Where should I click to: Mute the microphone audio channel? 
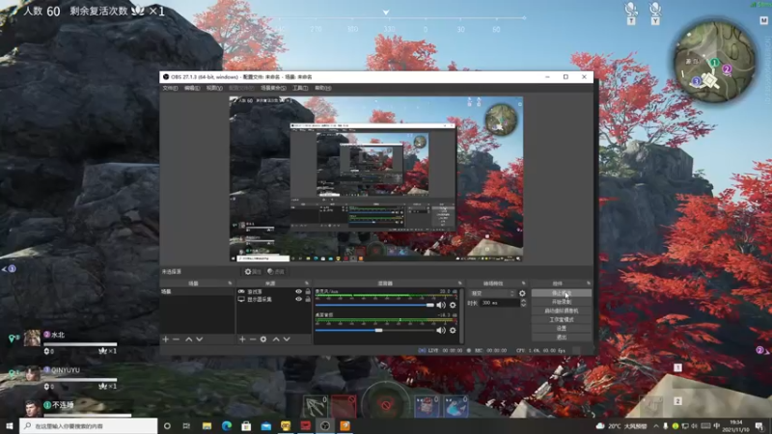(x=441, y=305)
